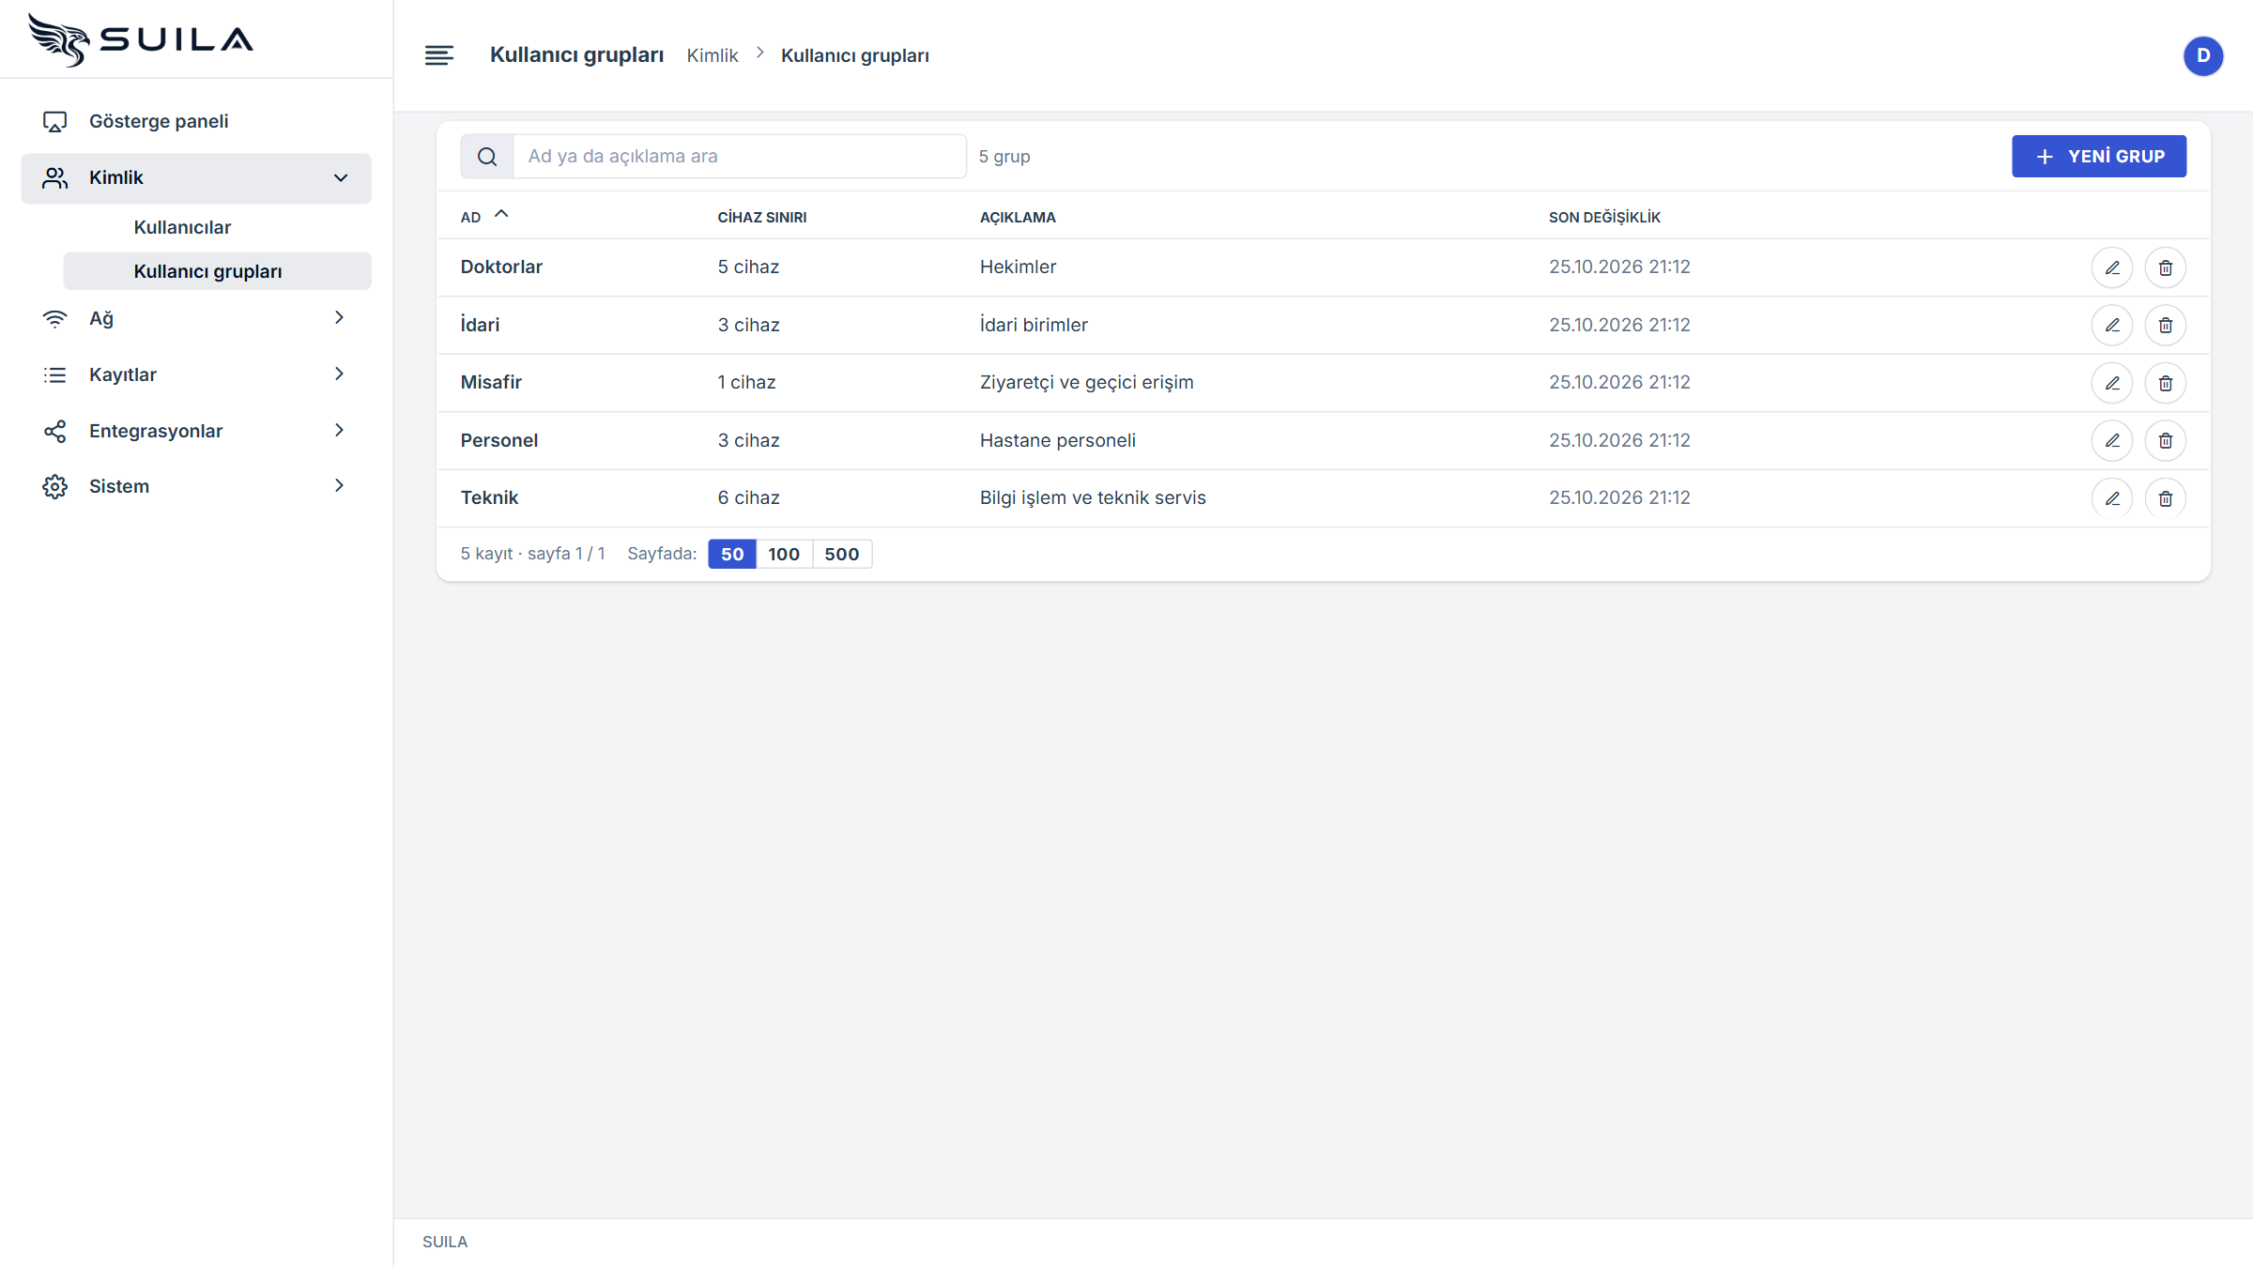Click the Teknik group name
The width and height of the screenshot is (2253, 1267).
pos(489,497)
